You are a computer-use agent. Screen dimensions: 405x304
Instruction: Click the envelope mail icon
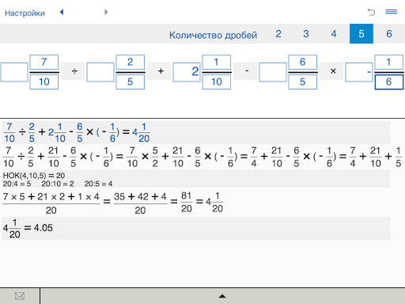coord(20,296)
